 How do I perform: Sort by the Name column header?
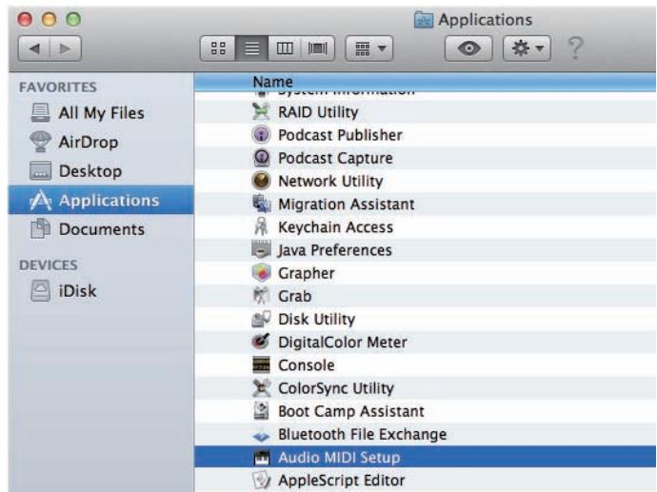[x=425, y=82]
